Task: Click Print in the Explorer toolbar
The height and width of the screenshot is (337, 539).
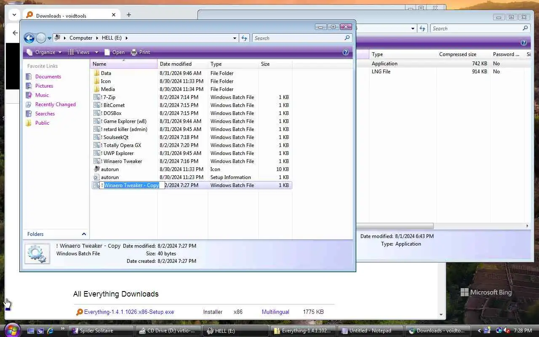Action: pyautogui.click(x=141, y=52)
